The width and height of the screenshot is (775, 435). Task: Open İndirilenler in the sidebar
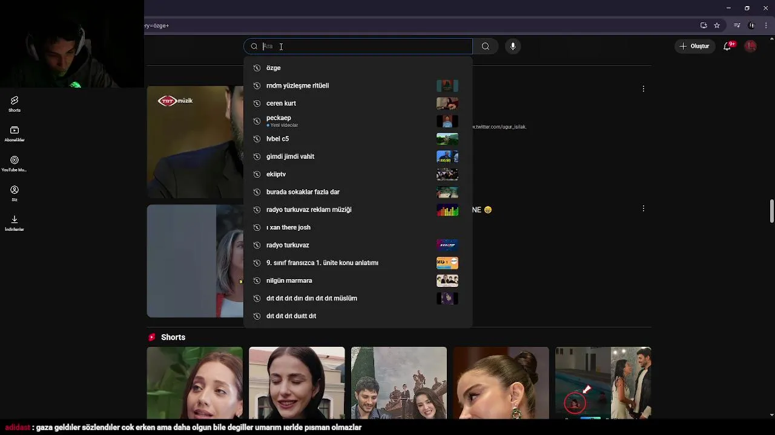tap(15, 223)
